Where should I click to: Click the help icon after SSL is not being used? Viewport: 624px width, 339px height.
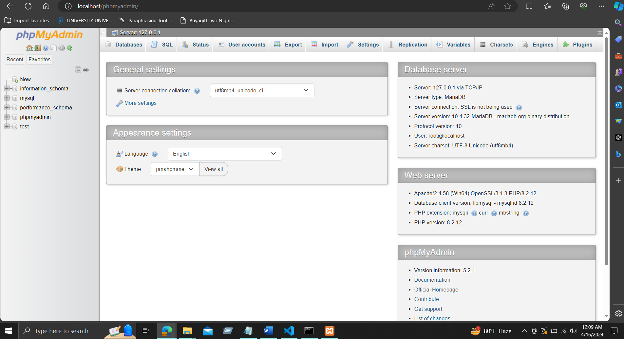coord(519,107)
